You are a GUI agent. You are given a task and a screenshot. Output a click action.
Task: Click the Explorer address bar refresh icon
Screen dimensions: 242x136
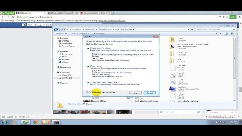click(192, 29)
